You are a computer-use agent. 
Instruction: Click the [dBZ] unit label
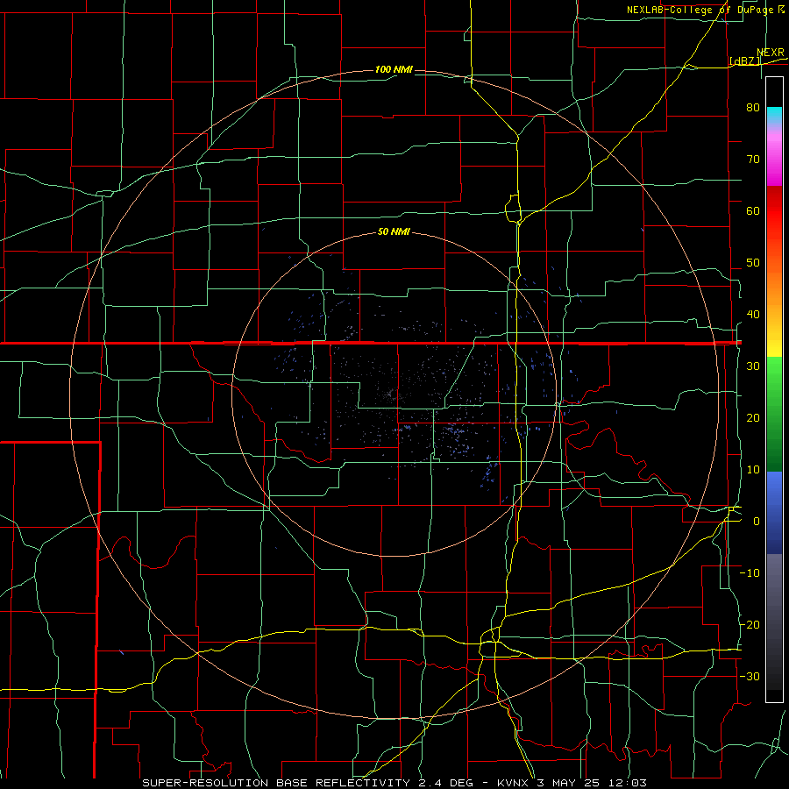click(x=744, y=60)
